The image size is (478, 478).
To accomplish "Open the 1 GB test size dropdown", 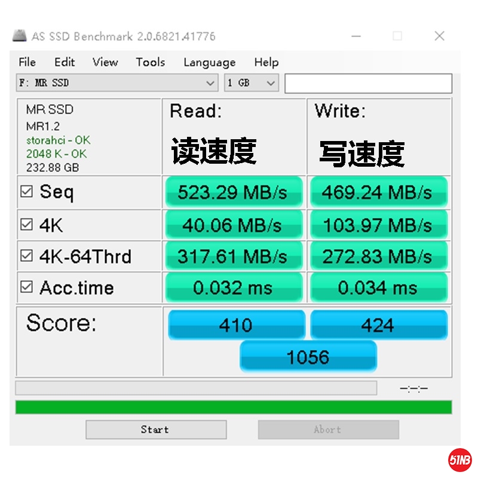I will click(252, 82).
